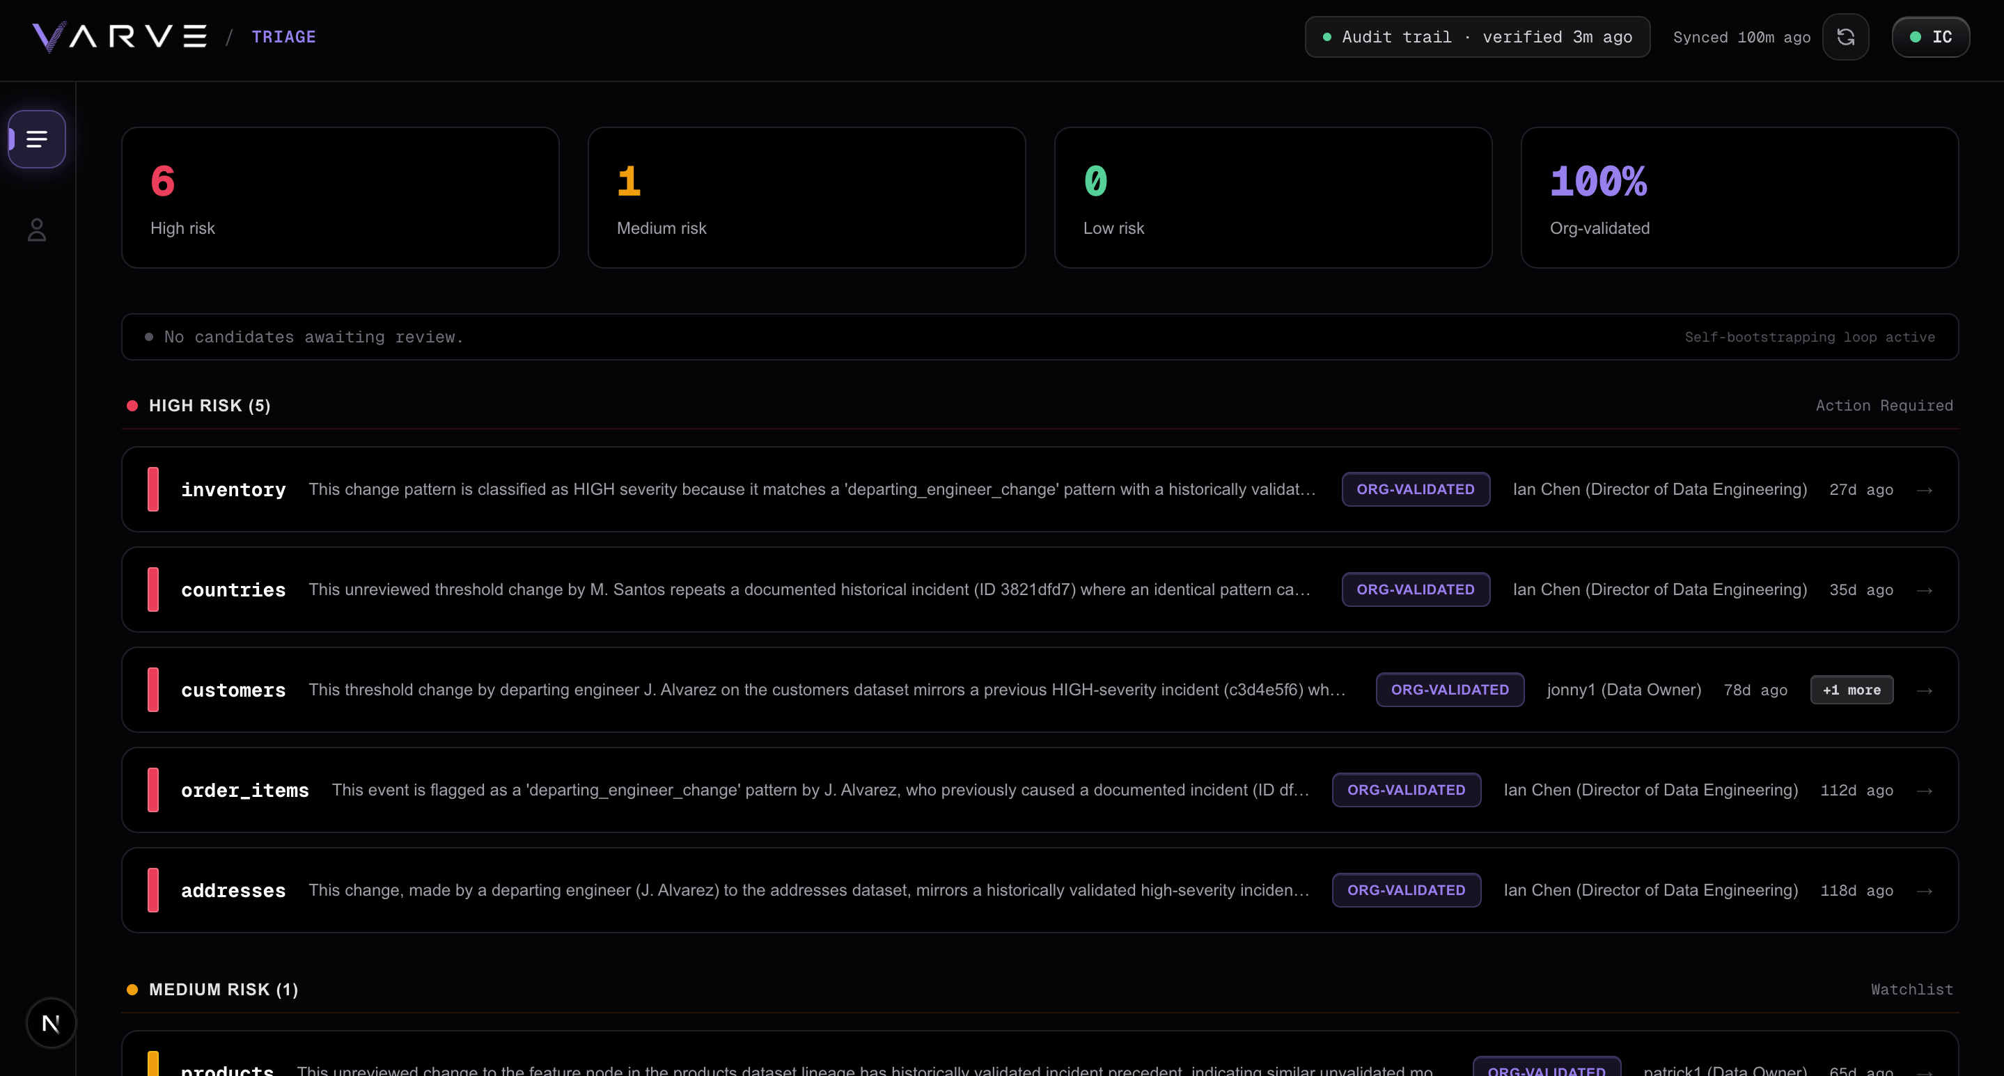Click '27d ago' on inventory row

pos(1861,490)
